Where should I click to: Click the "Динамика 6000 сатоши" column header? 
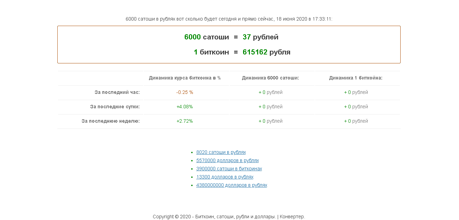270,78
